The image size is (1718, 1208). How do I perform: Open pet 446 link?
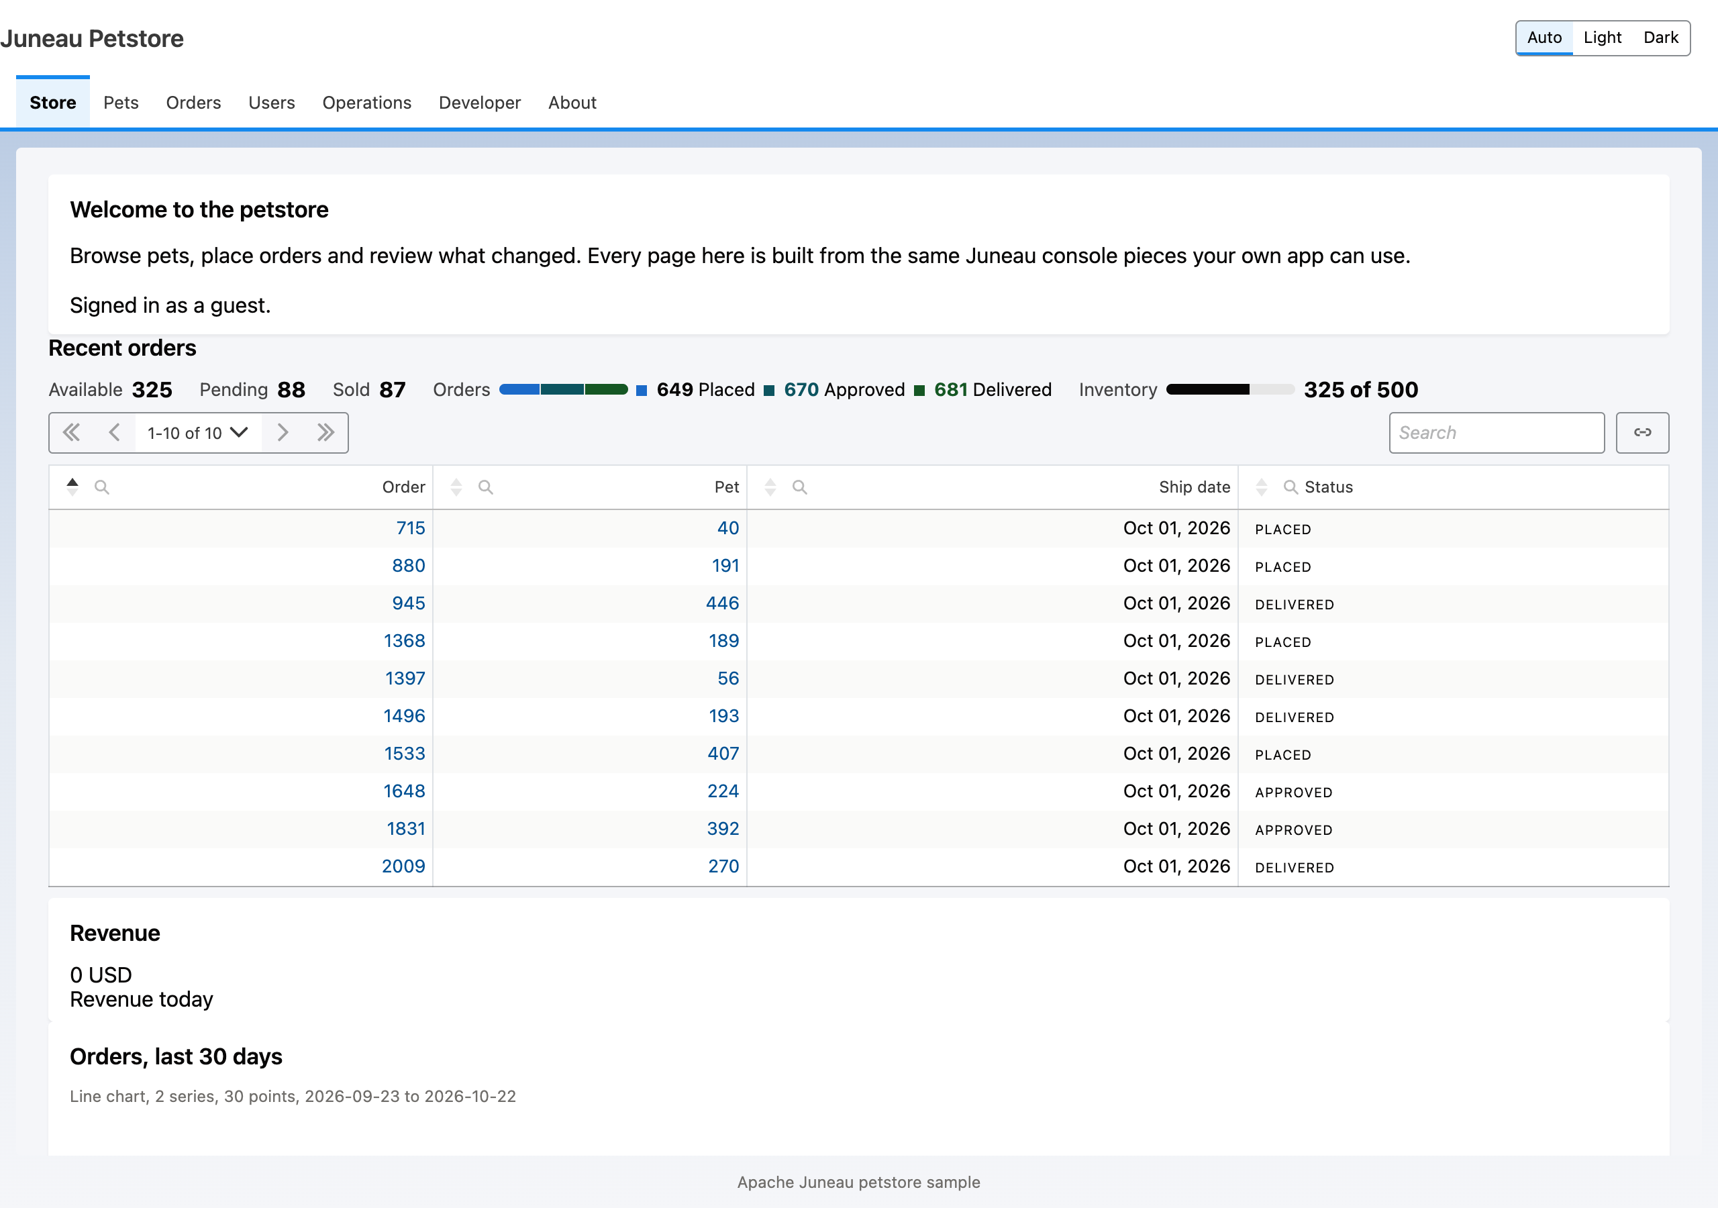[722, 603]
